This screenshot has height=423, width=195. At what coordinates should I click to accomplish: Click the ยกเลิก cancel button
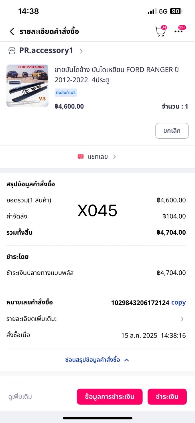(x=172, y=131)
